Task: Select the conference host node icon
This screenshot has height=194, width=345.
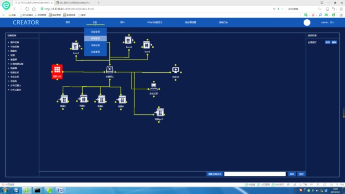Action: tap(153, 87)
